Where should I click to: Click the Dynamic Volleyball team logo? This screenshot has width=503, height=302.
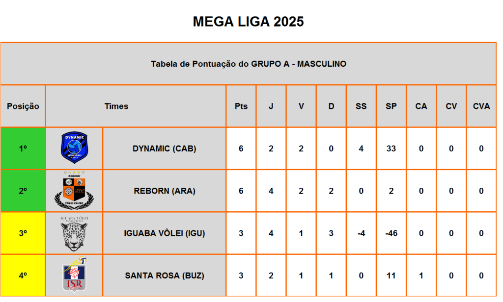click(75, 147)
